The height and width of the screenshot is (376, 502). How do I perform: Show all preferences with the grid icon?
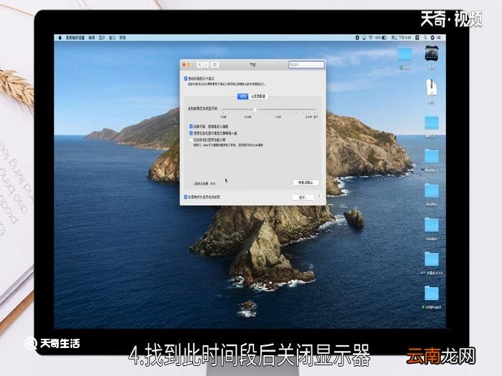215,65
